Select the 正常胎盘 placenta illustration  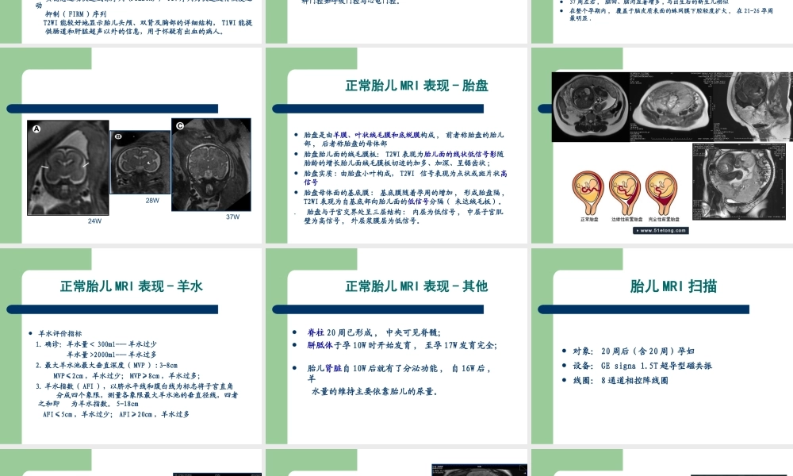pos(587,187)
